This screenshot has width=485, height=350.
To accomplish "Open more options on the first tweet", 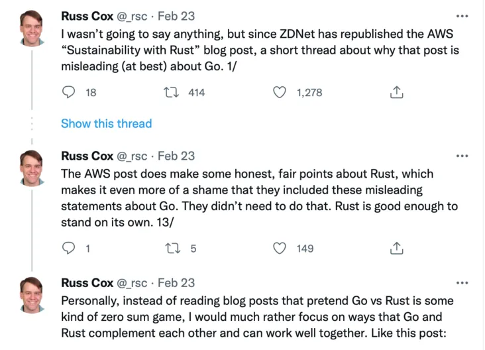I will pyautogui.click(x=462, y=16).
